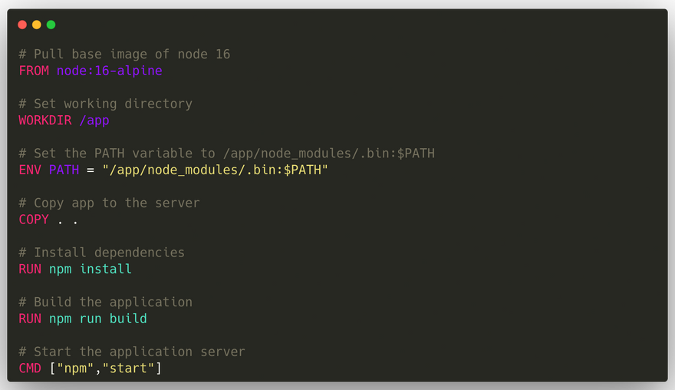The image size is (675, 390).
Task: Click the CMD keyword
Action: pos(30,369)
